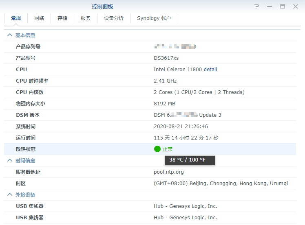Switch to the 网络 tab
305x225 pixels.
[x=39, y=18]
